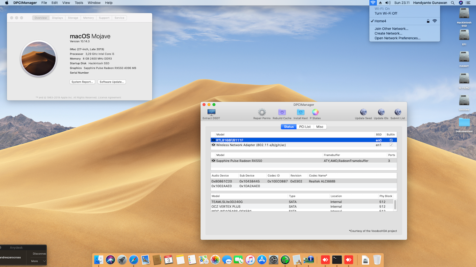Open Notification Center from menu bar
Image resolution: width=476 pixels, height=267 pixels.
pyautogui.click(x=468, y=3)
